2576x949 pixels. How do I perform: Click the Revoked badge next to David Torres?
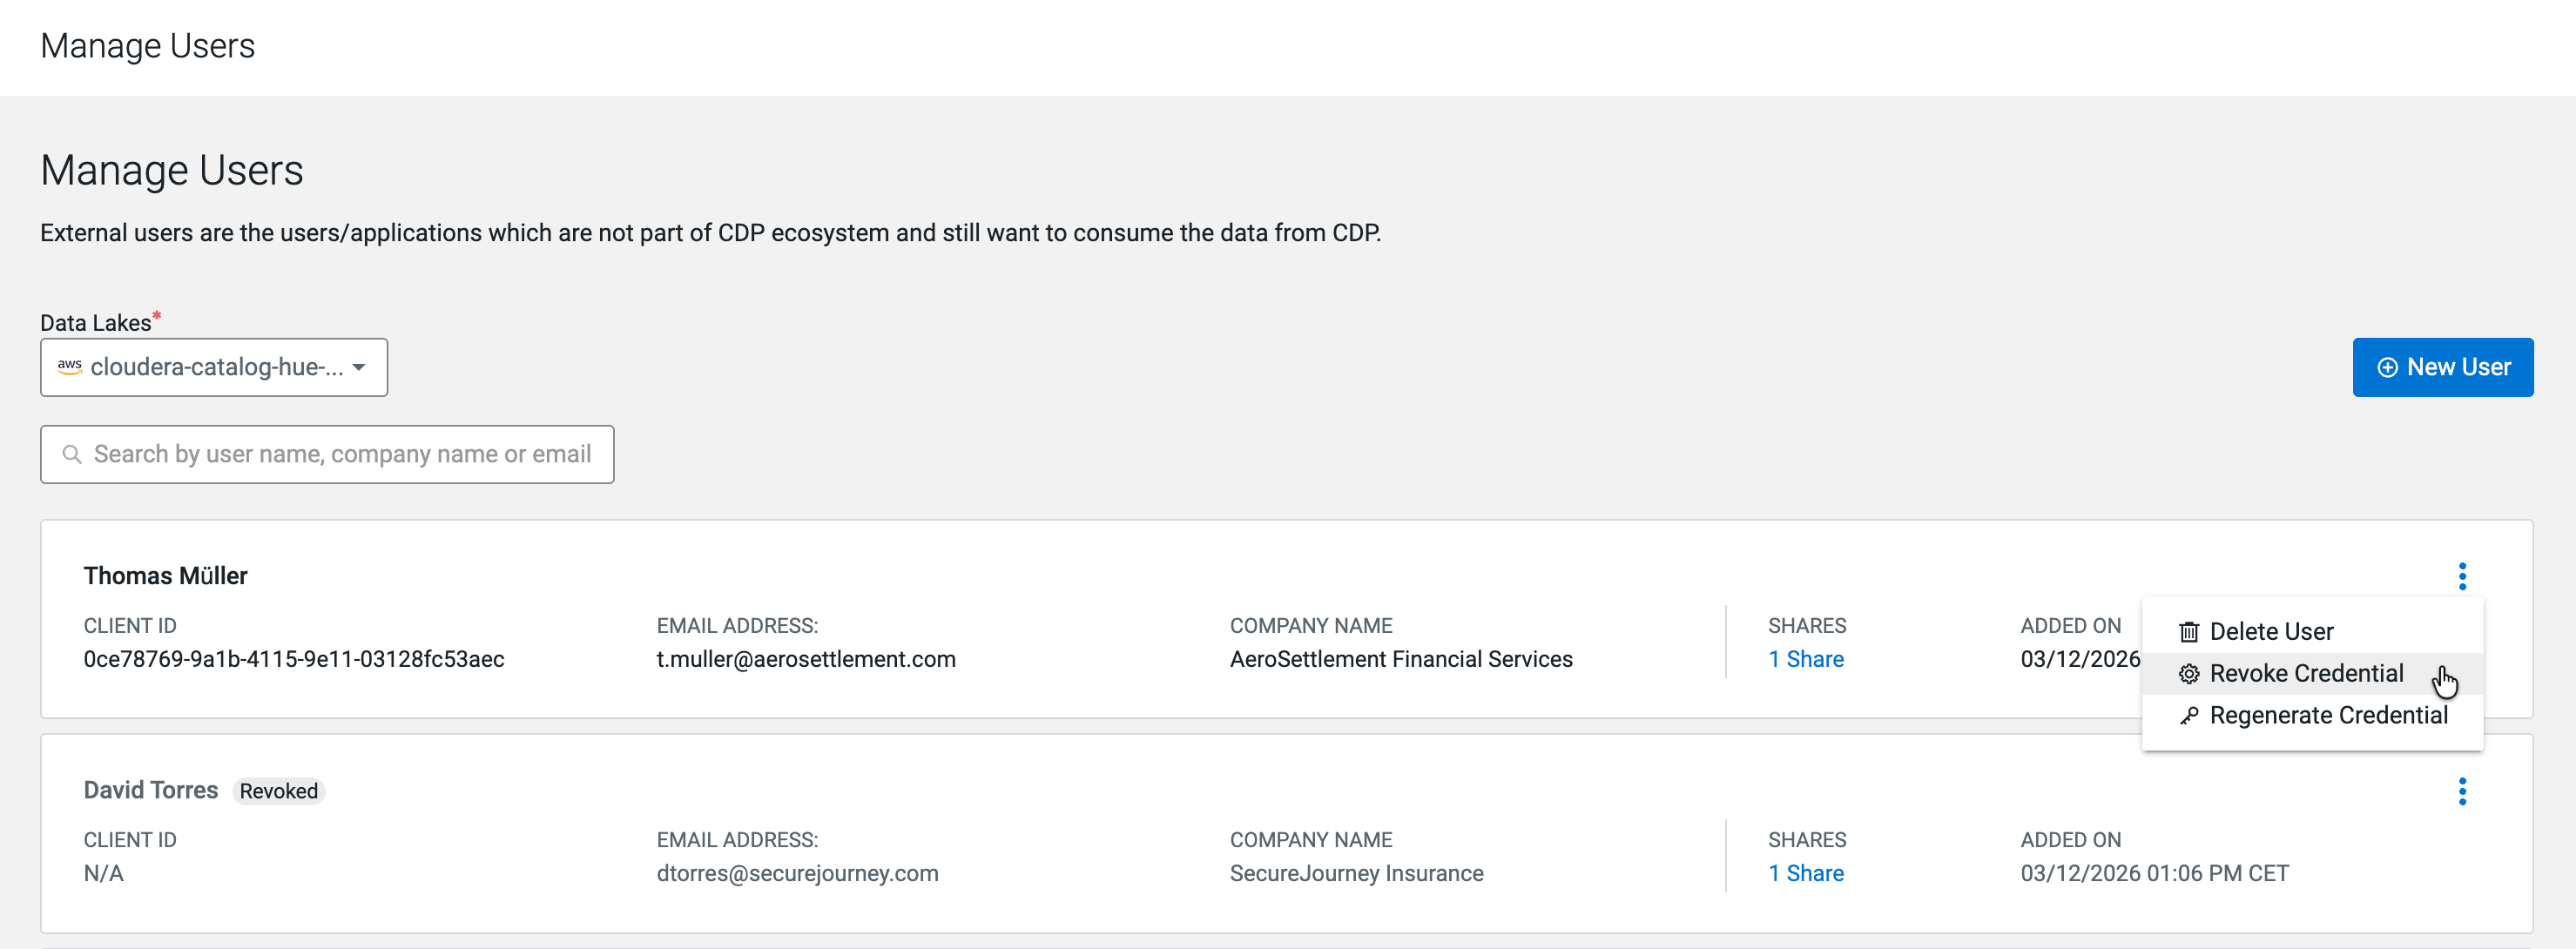click(x=278, y=791)
